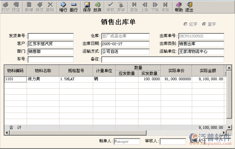The width and height of the screenshot is (235, 149).
Task: Click the 客户 customer input field
Action: [x=51, y=44]
